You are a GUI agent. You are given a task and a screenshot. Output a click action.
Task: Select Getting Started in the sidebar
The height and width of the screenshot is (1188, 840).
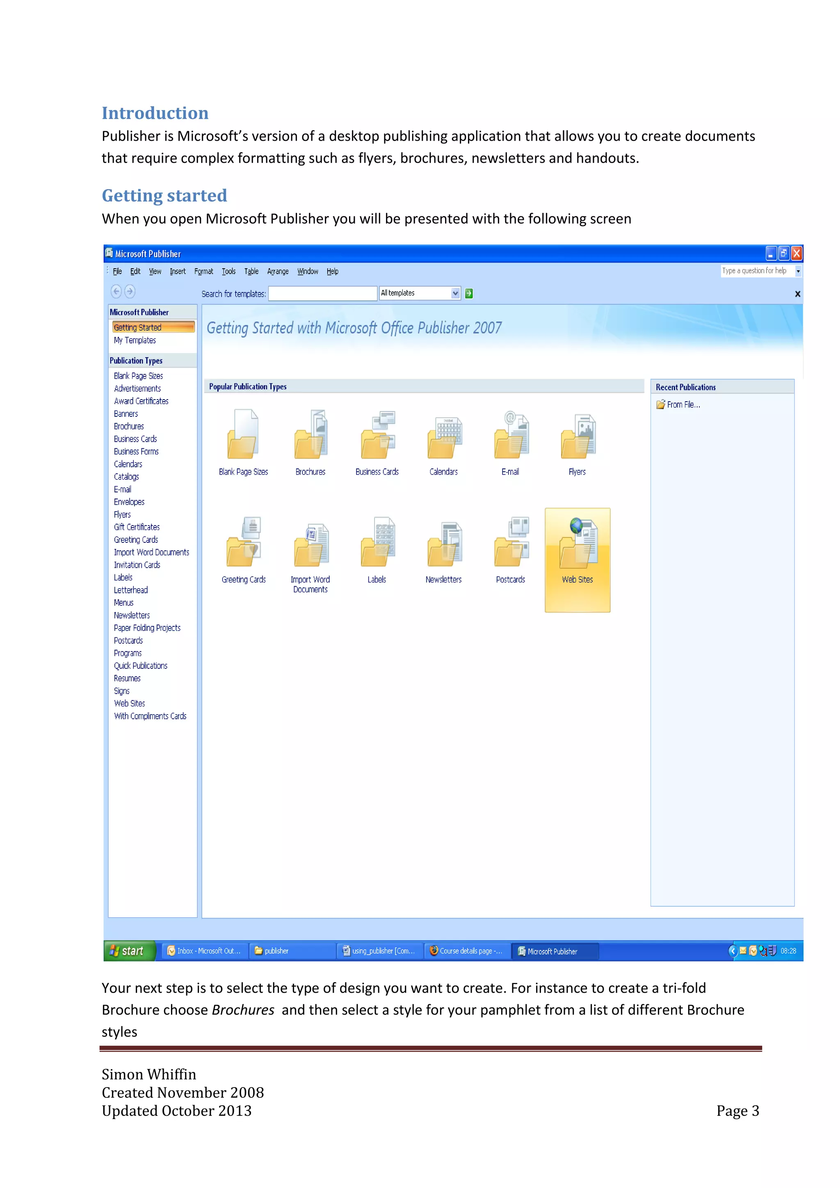click(153, 327)
